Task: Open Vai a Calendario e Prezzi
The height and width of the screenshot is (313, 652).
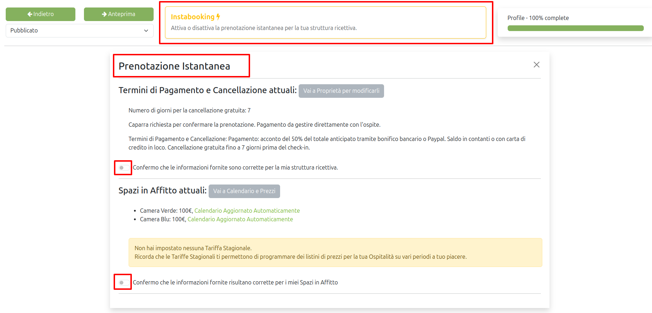Action: [244, 191]
